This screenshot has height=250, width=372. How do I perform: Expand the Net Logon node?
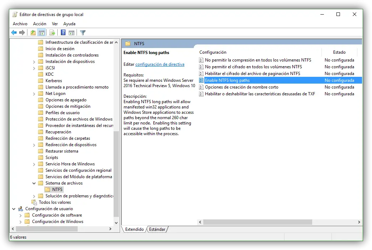coord(34,94)
